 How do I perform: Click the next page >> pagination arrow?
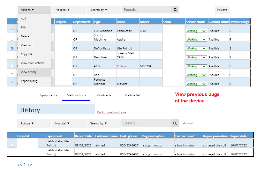(x=30, y=165)
